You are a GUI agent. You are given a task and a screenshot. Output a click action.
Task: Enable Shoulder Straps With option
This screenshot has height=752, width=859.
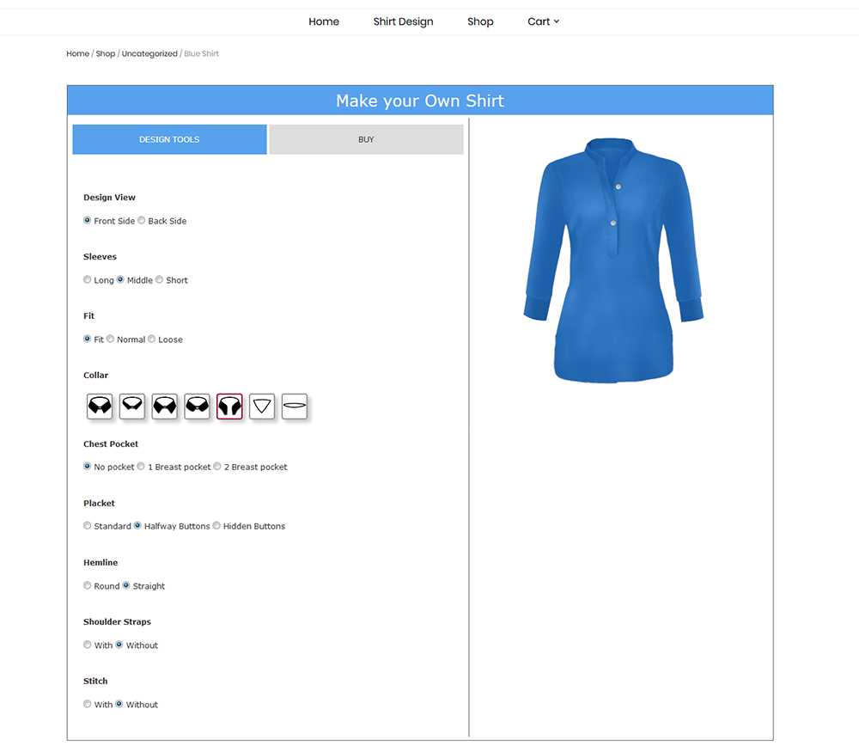click(x=87, y=645)
